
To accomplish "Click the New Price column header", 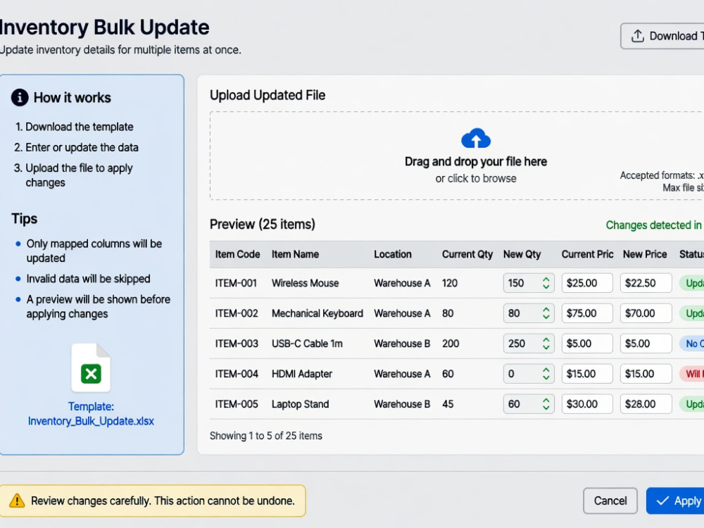I will tap(645, 254).
